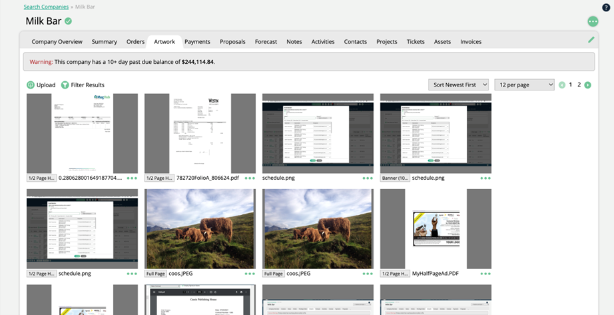Viewport: 614px width, 315px height.
Task: Open the Invoices tab
Action: point(471,41)
